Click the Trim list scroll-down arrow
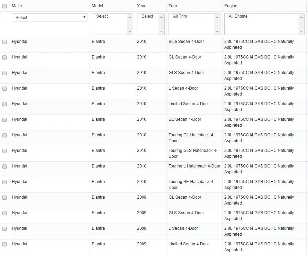Viewport: 308px width, 254px height. pyautogui.click(x=217, y=31)
